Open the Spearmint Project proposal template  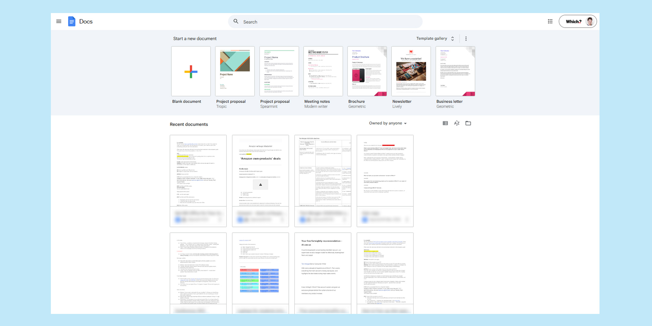279,71
